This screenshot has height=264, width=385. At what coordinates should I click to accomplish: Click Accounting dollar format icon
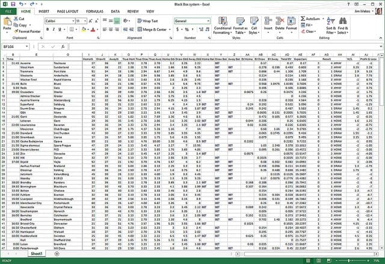click(177, 29)
